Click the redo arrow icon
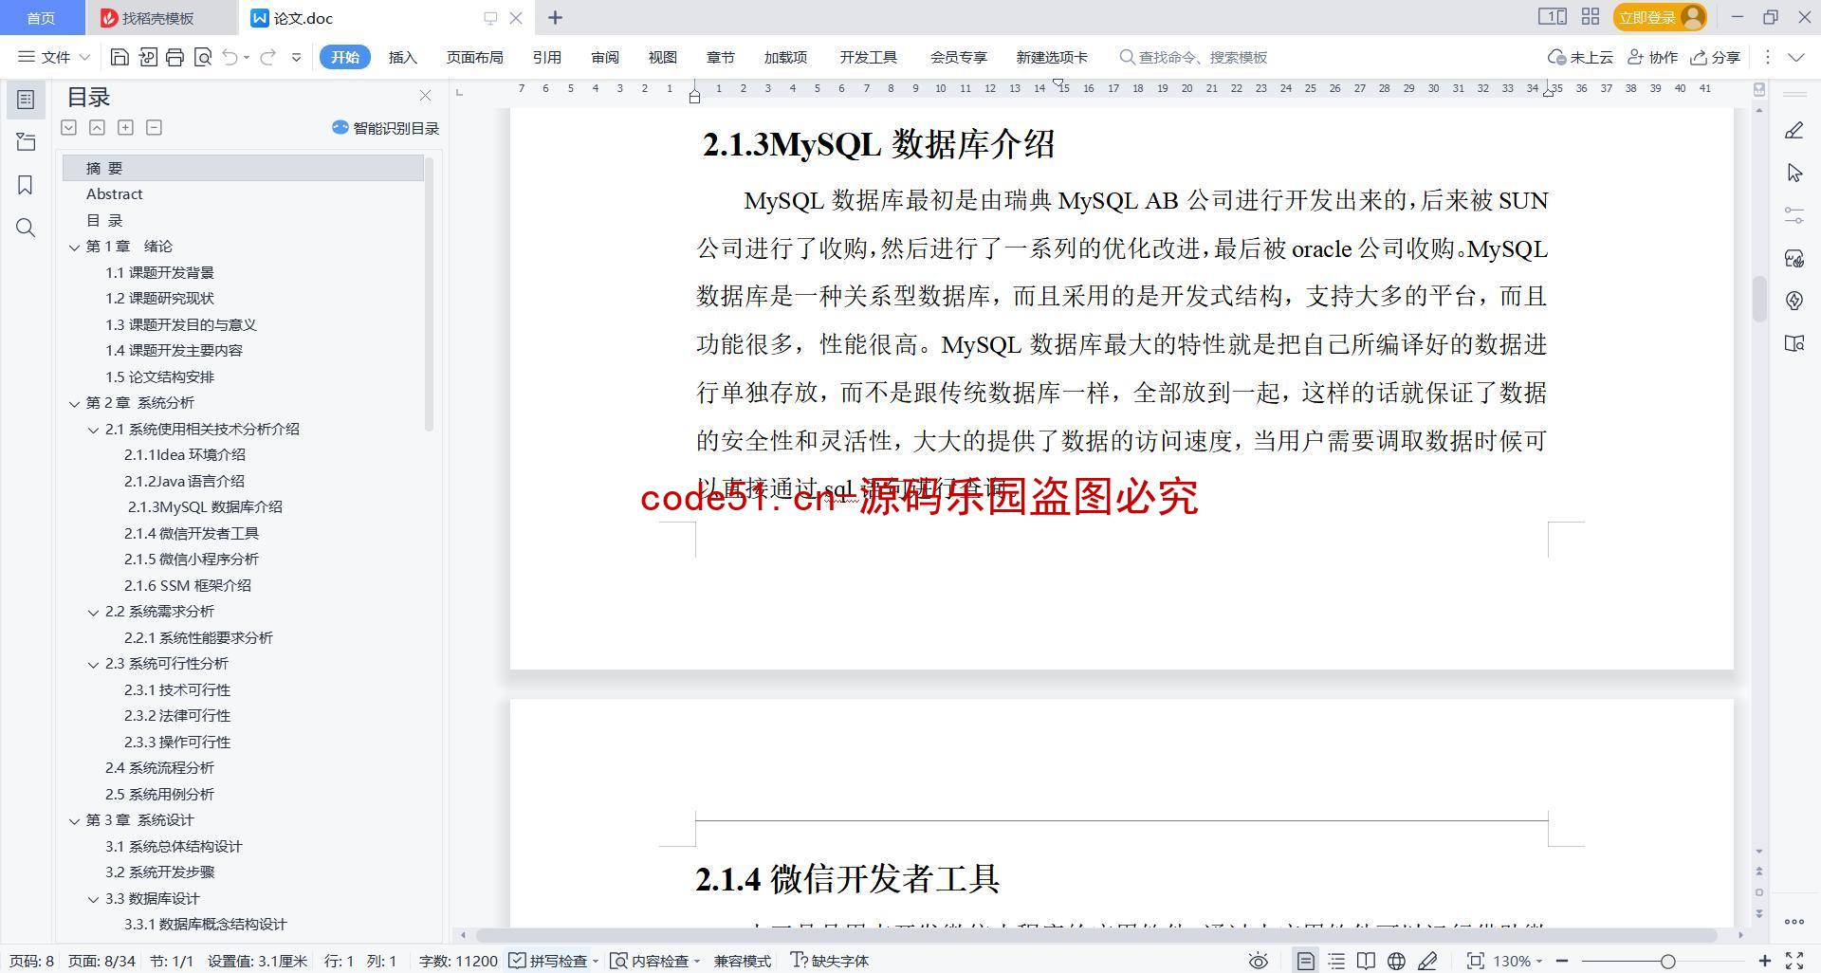The image size is (1821, 973). (x=268, y=57)
